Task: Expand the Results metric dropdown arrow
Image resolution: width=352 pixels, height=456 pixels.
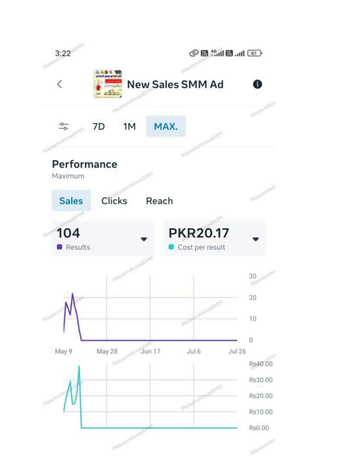Action: pos(144,239)
